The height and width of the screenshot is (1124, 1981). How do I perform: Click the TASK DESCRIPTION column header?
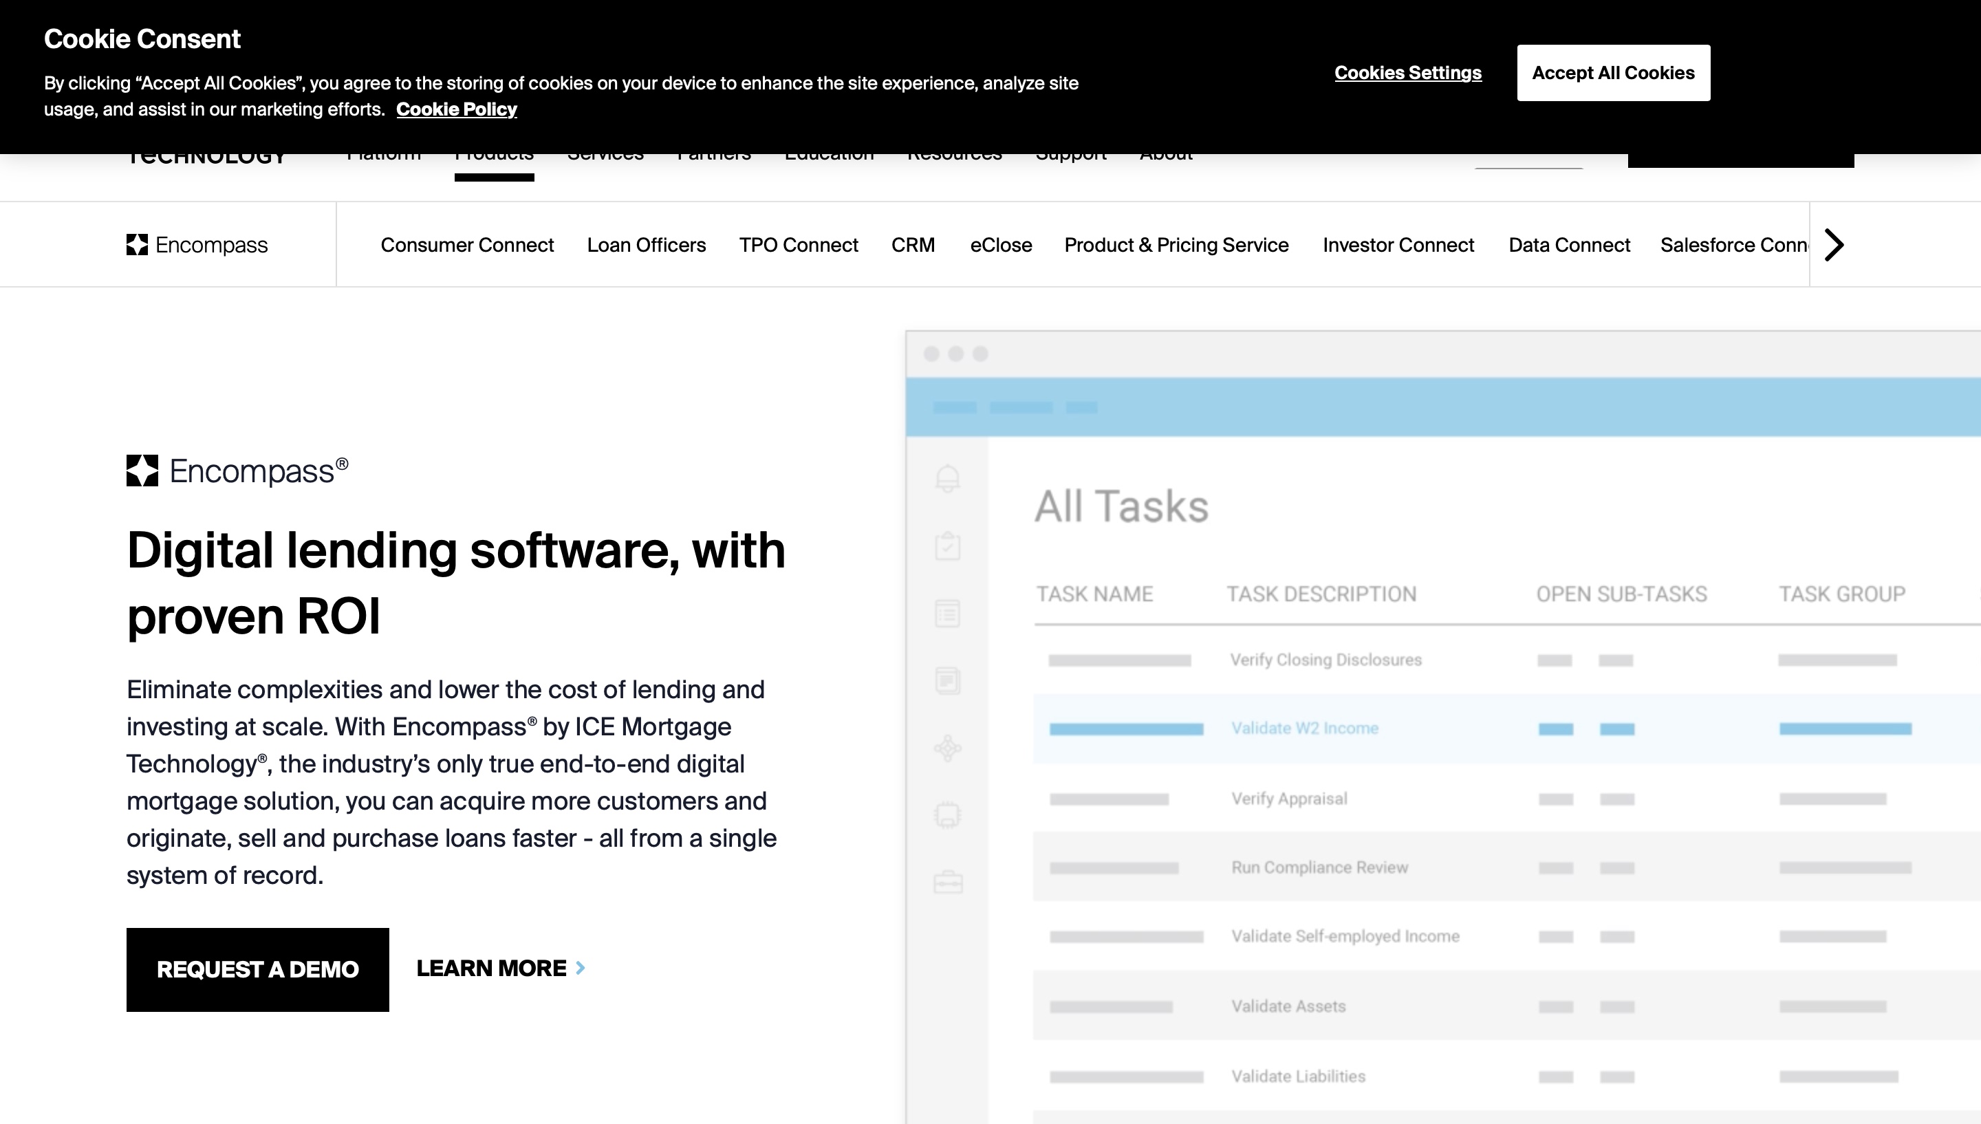[1321, 594]
